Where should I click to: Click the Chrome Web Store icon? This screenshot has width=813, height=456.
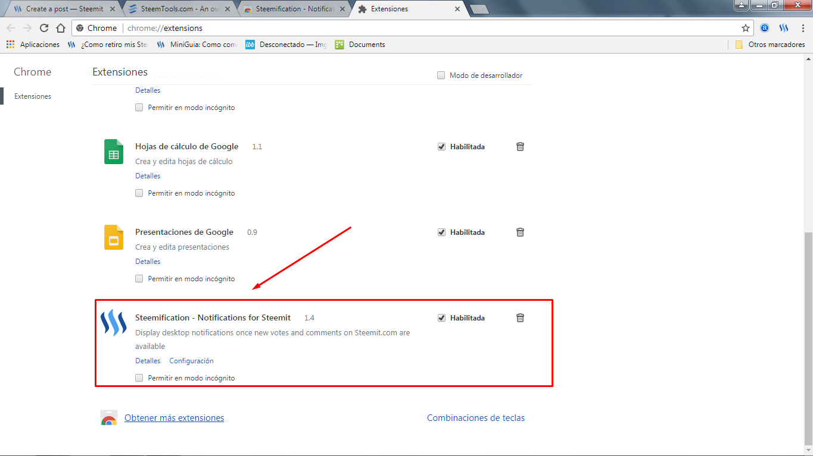[x=108, y=418]
